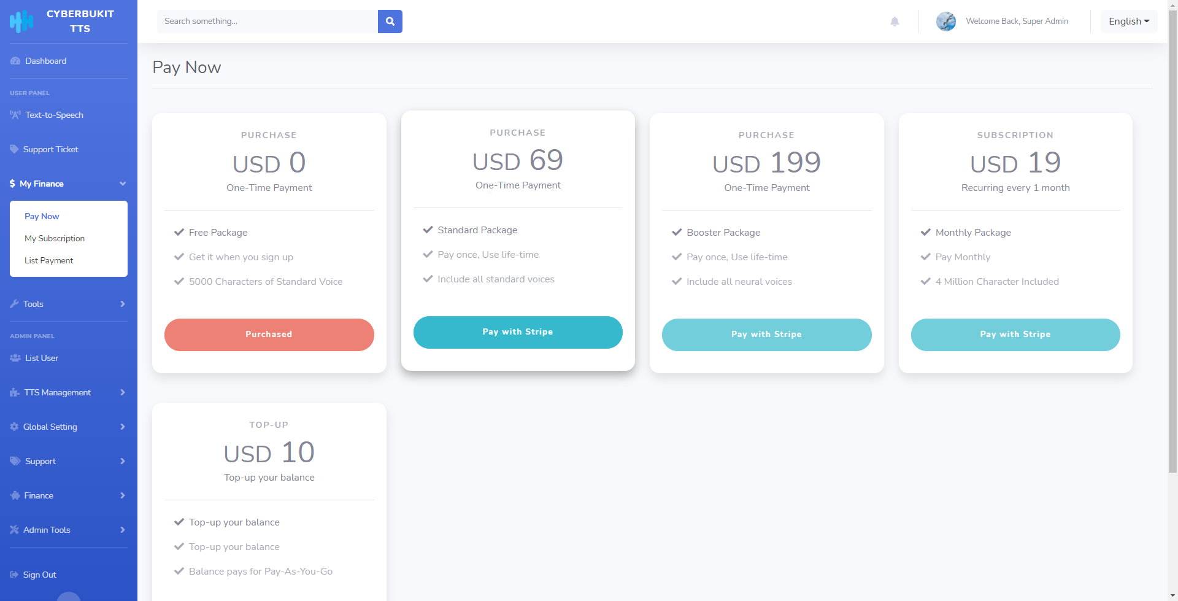Expand the Tools submenu

coord(123,304)
